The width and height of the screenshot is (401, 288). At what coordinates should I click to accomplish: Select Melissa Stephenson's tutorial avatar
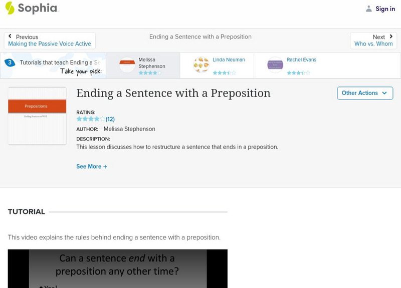(x=127, y=65)
